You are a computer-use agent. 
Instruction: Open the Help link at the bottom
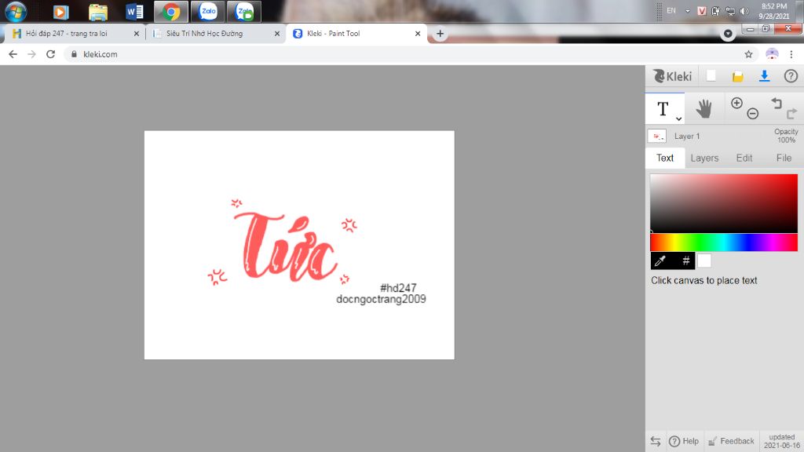tap(684, 441)
